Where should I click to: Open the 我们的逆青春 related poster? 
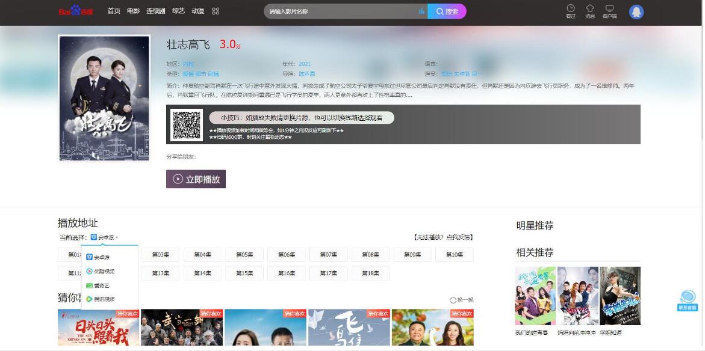tap(535, 296)
